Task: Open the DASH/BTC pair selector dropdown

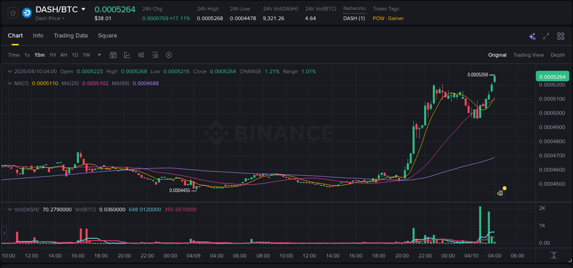Action: (x=83, y=9)
